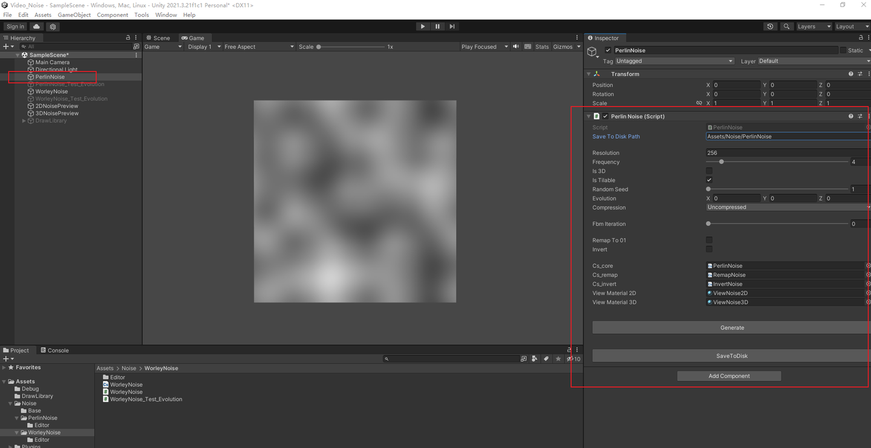This screenshot has height=448, width=871.
Task: Disable the Is Tilable checkbox
Action: tap(709, 180)
